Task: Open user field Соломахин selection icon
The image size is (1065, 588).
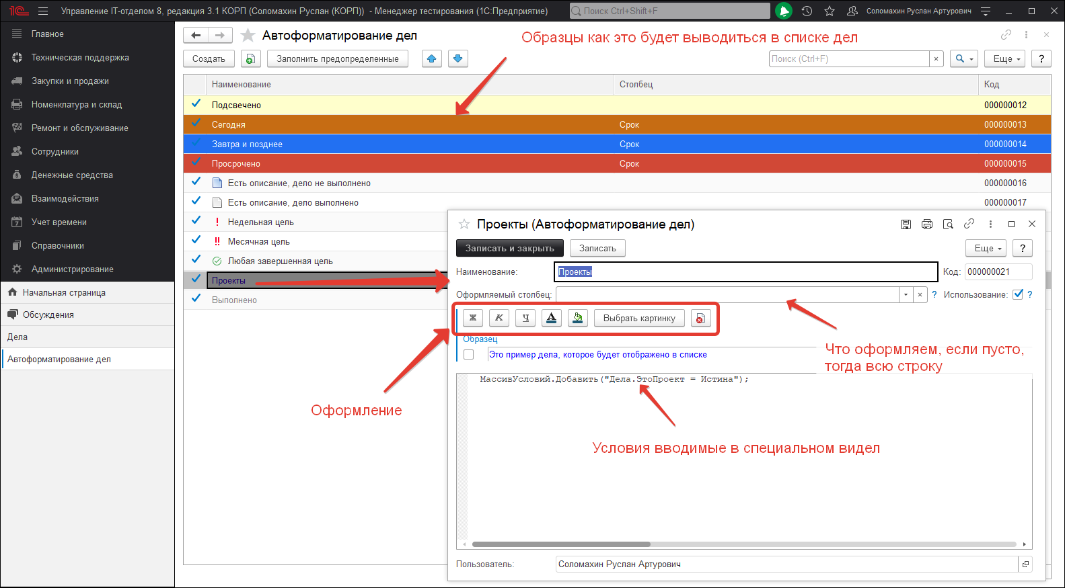Action: click(x=1025, y=564)
